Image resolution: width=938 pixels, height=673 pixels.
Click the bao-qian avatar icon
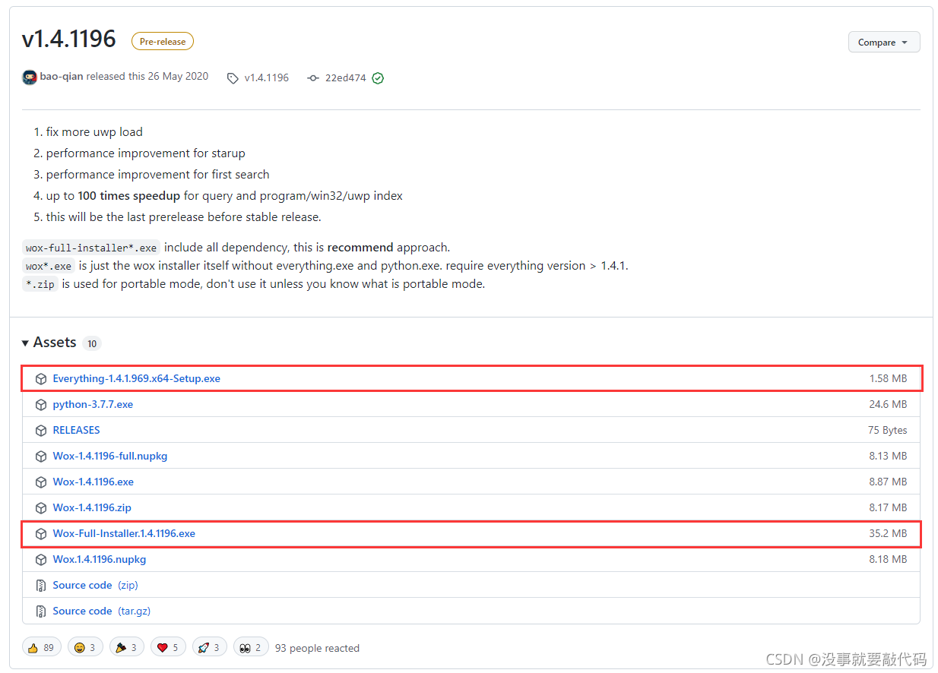30,77
